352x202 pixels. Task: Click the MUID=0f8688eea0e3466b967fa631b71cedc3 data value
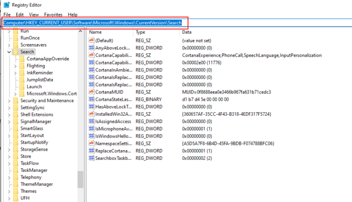click(x=227, y=92)
